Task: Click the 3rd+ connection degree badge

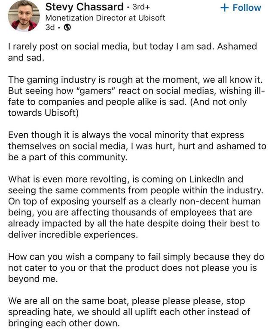Action: point(140,8)
